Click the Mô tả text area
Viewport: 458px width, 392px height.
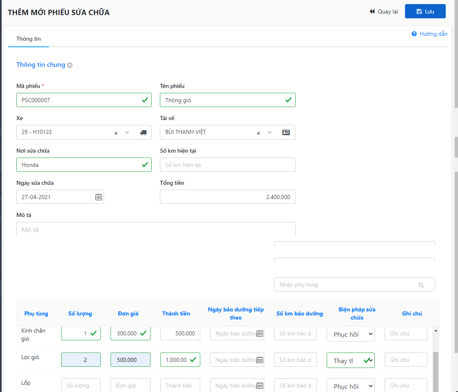coord(156,229)
